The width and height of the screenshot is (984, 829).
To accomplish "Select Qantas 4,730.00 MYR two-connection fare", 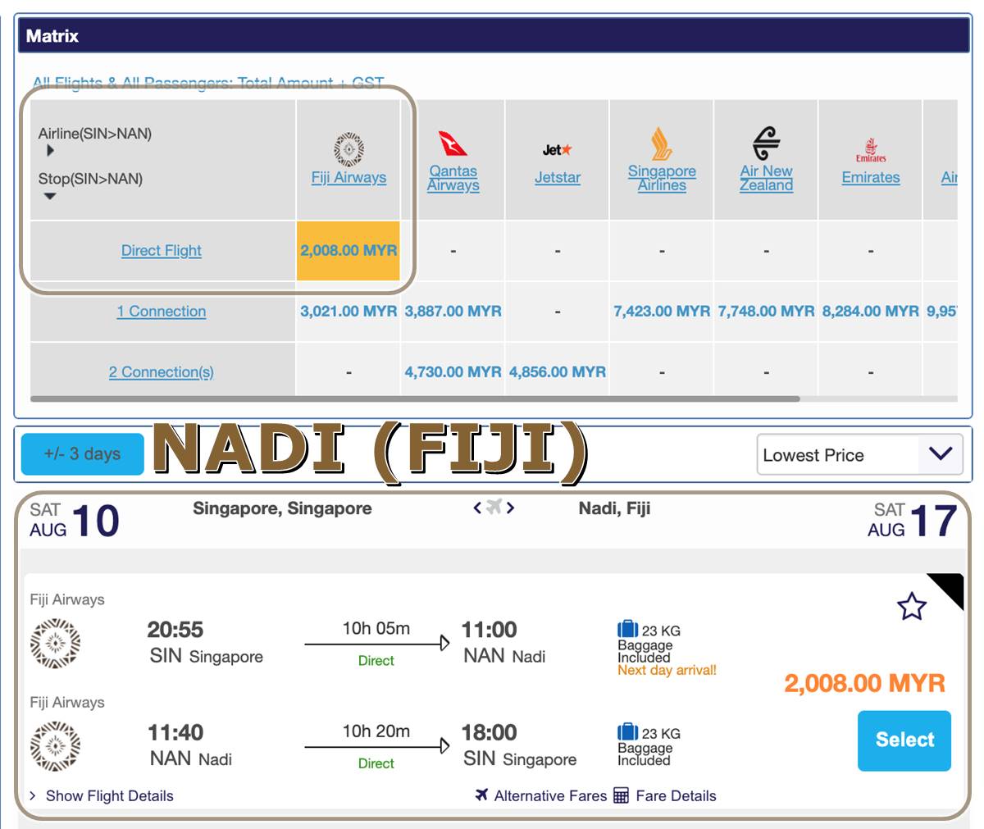I will (x=453, y=372).
